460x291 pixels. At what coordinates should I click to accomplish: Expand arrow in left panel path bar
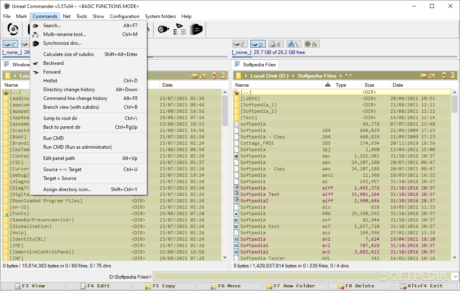15,76
